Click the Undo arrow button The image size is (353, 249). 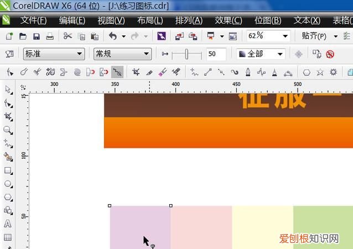pos(113,37)
